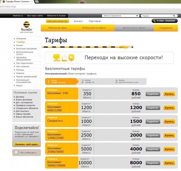This screenshot has width=181, height=171.
Task: Open Все наши сайты link
Action: pyautogui.click(x=35, y=15)
